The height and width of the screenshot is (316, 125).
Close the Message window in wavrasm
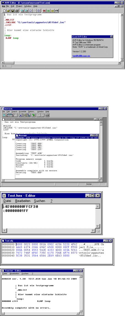point(97,135)
